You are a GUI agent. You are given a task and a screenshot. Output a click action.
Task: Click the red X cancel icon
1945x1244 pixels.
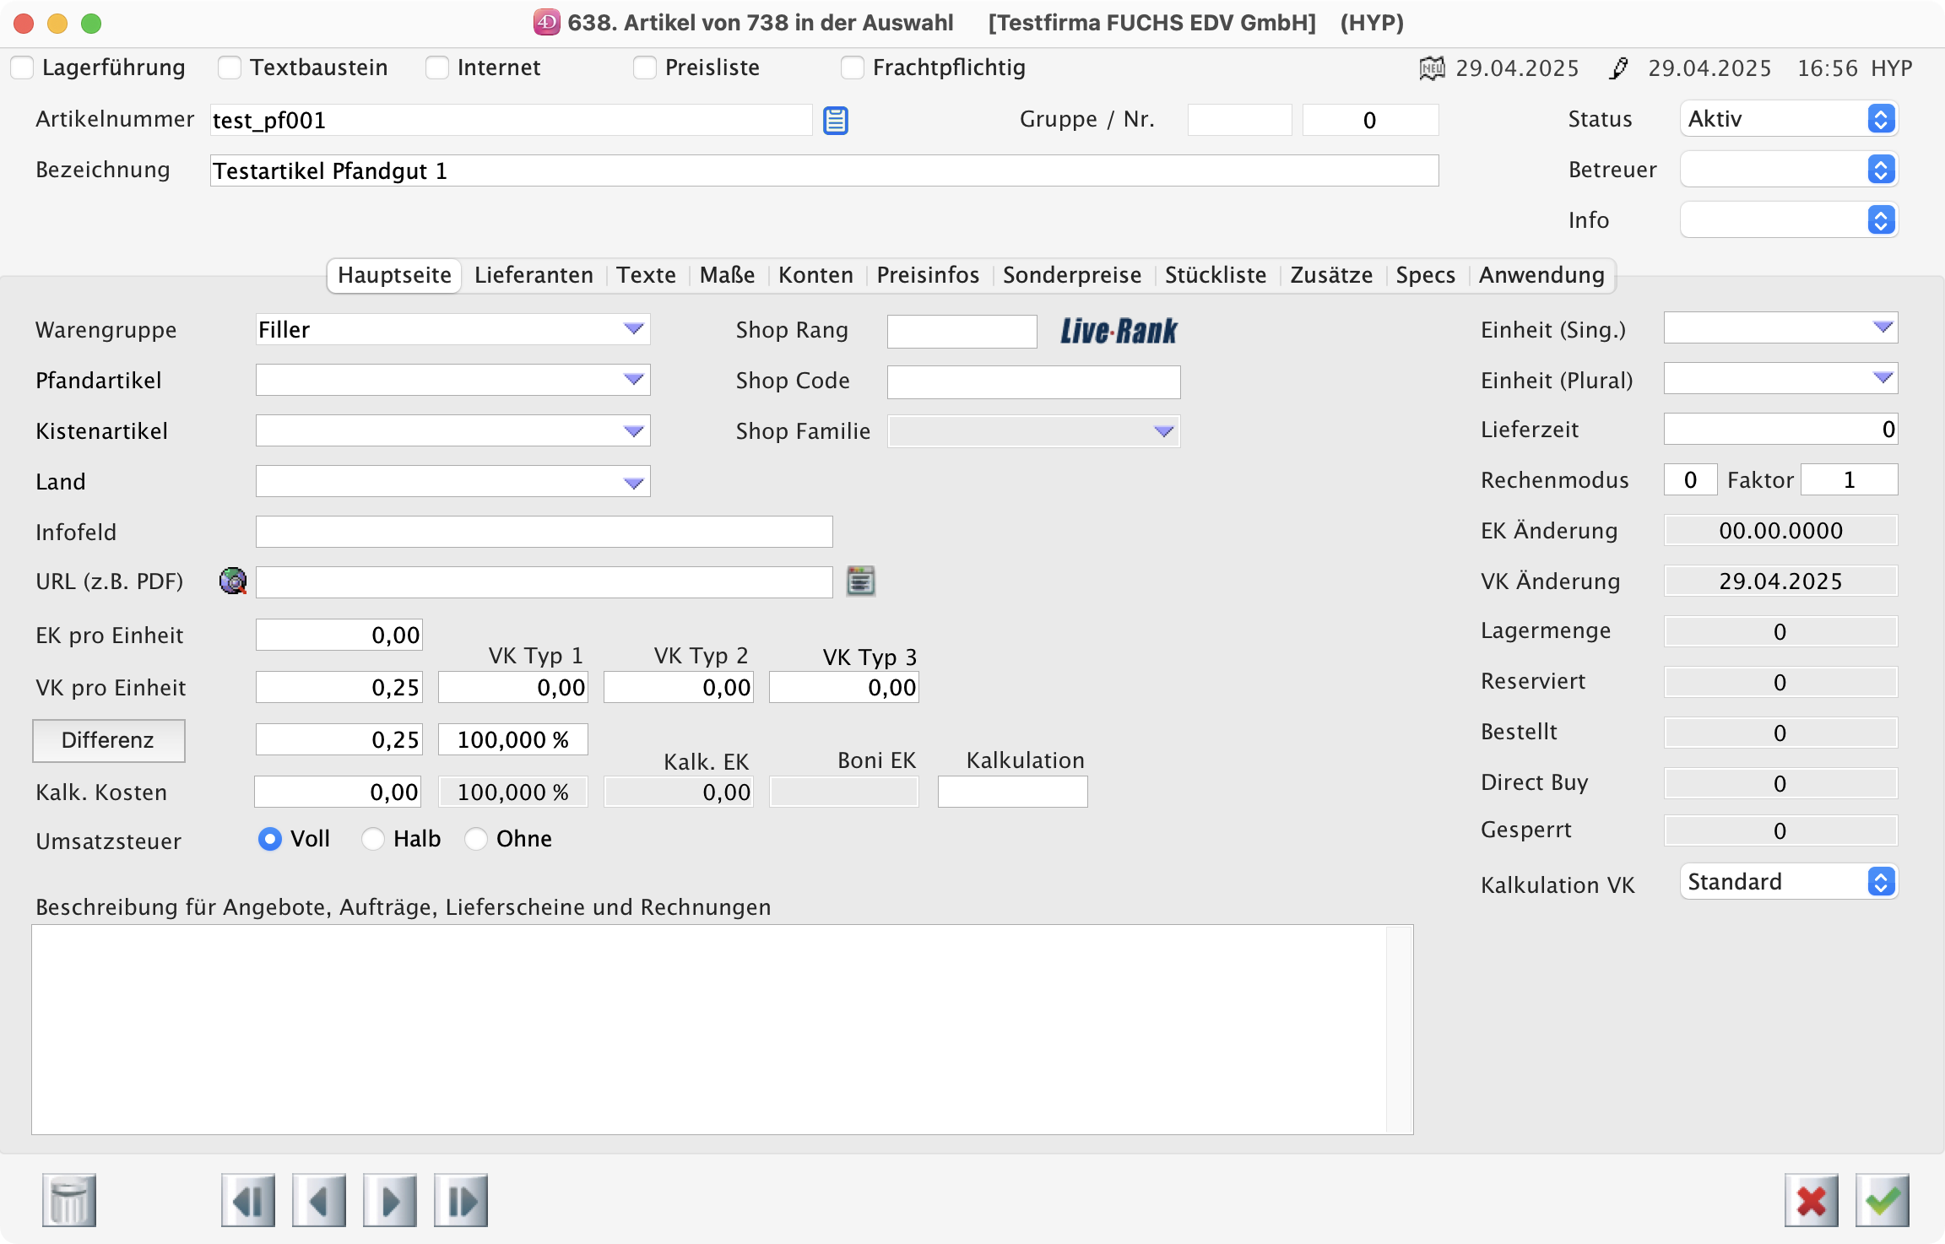(x=1811, y=1200)
